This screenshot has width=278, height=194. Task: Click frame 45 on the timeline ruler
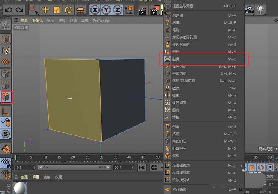(x=143, y=157)
